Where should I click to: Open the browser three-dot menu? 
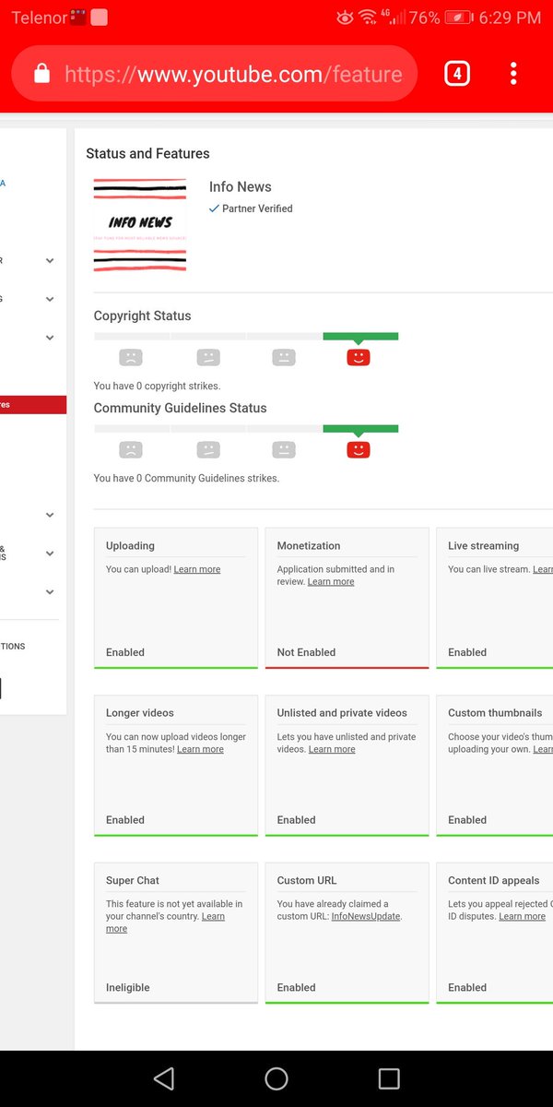(513, 74)
